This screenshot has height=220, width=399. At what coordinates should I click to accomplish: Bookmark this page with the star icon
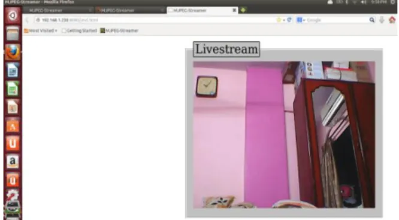click(279, 20)
